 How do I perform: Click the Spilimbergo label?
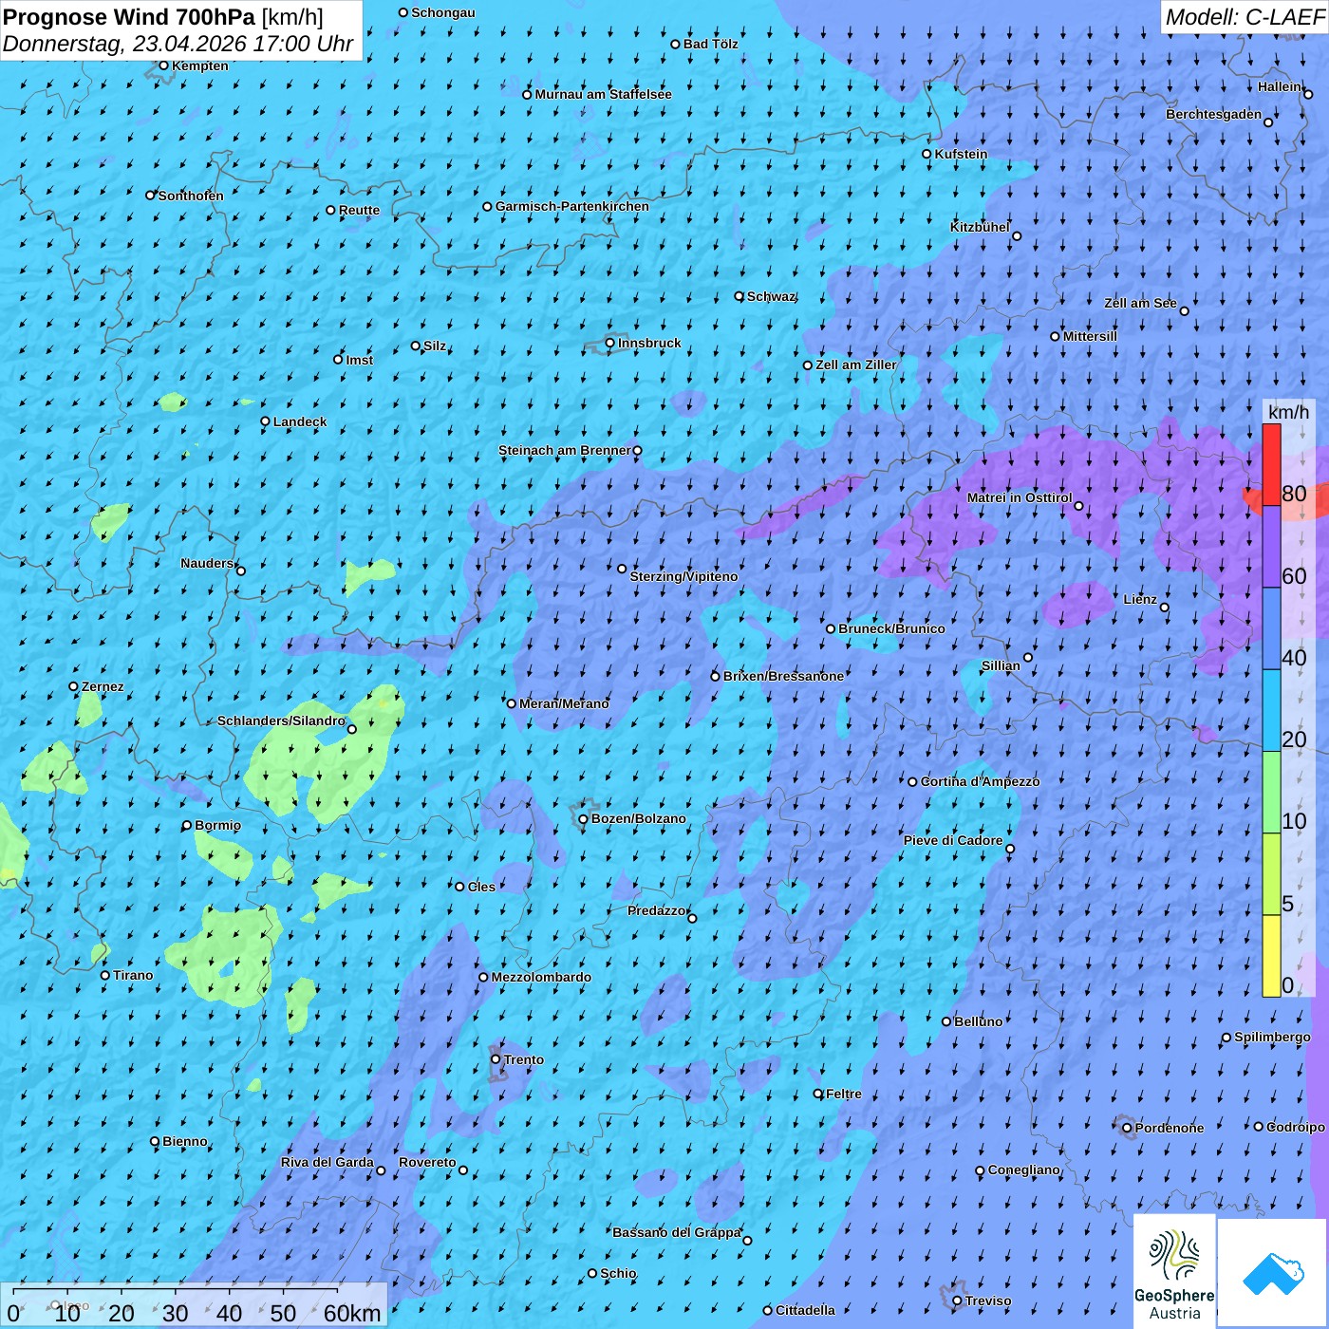point(1272,1037)
